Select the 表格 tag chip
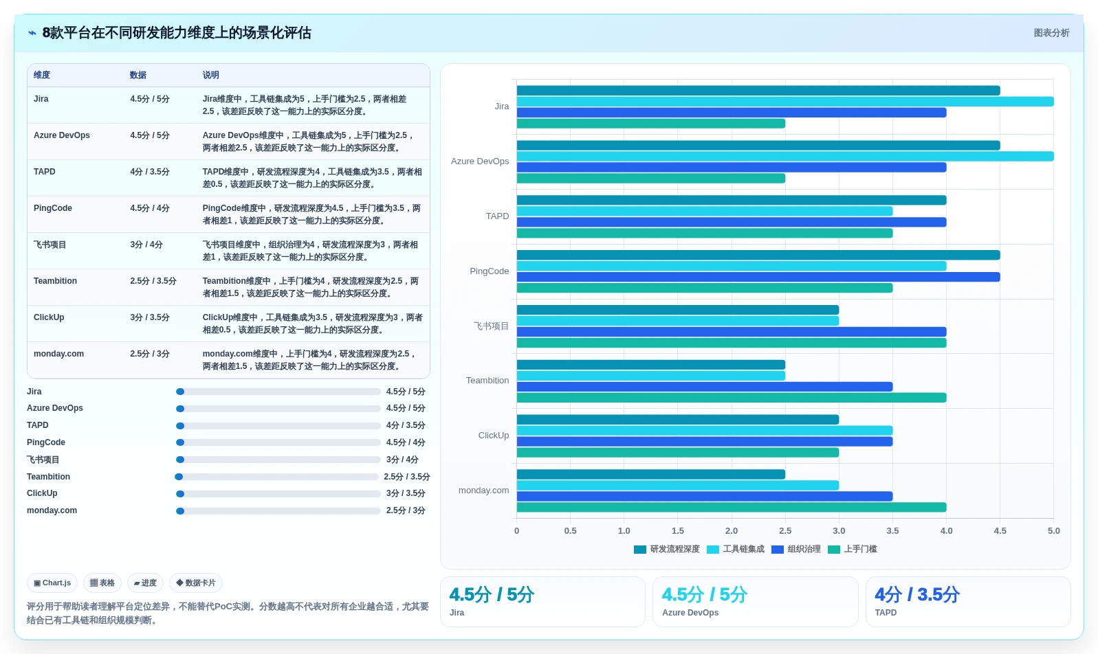Image resolution: width=1098 pixels, height=654 pixels. 102,583
